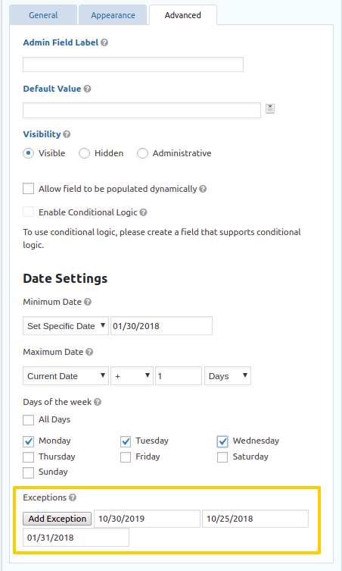Open the Set Specific Date dropdown
The width and height of the screenshot is (342, 571).
66,325
